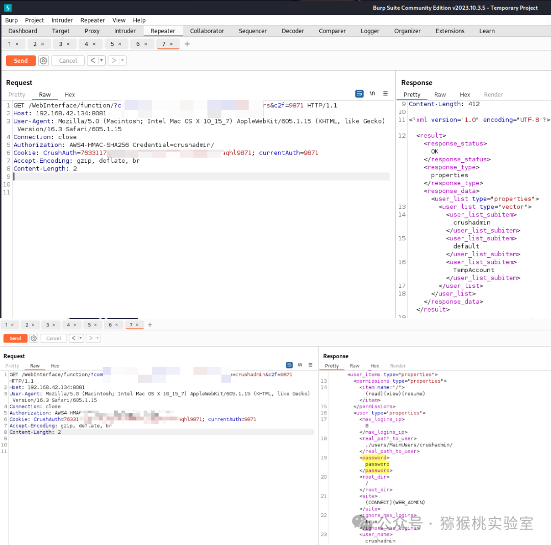Open Repeater settings gear in lower window
This screenshot has height=545, width=551.
pyautogui.click(x=34, y=338)
